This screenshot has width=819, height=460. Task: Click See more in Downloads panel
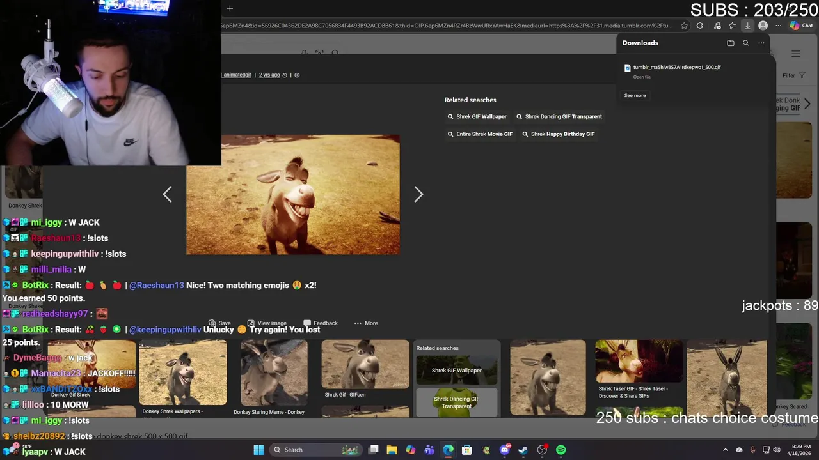(x=635, y=95)
